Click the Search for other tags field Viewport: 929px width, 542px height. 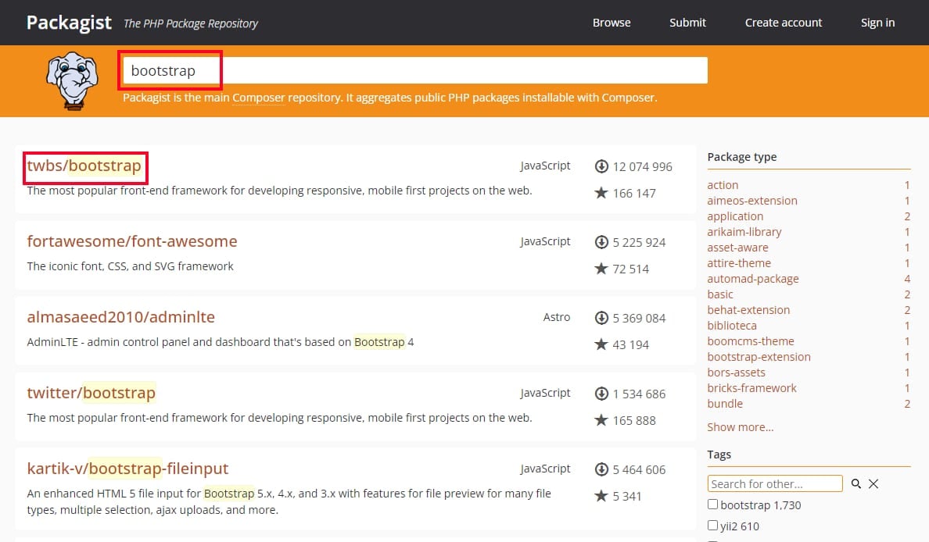click(x=774, y=483)
